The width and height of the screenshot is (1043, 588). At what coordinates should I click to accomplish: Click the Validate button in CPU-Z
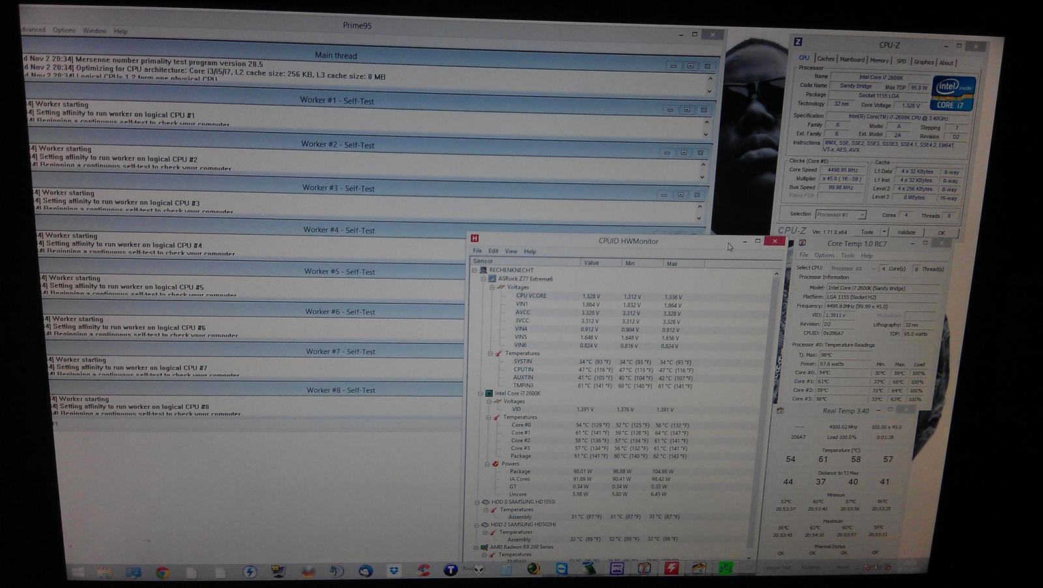tap(906, 232)
